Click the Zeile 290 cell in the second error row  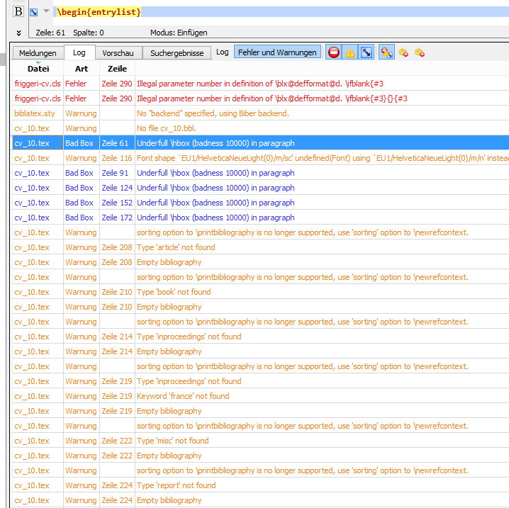tap(117, 98)
